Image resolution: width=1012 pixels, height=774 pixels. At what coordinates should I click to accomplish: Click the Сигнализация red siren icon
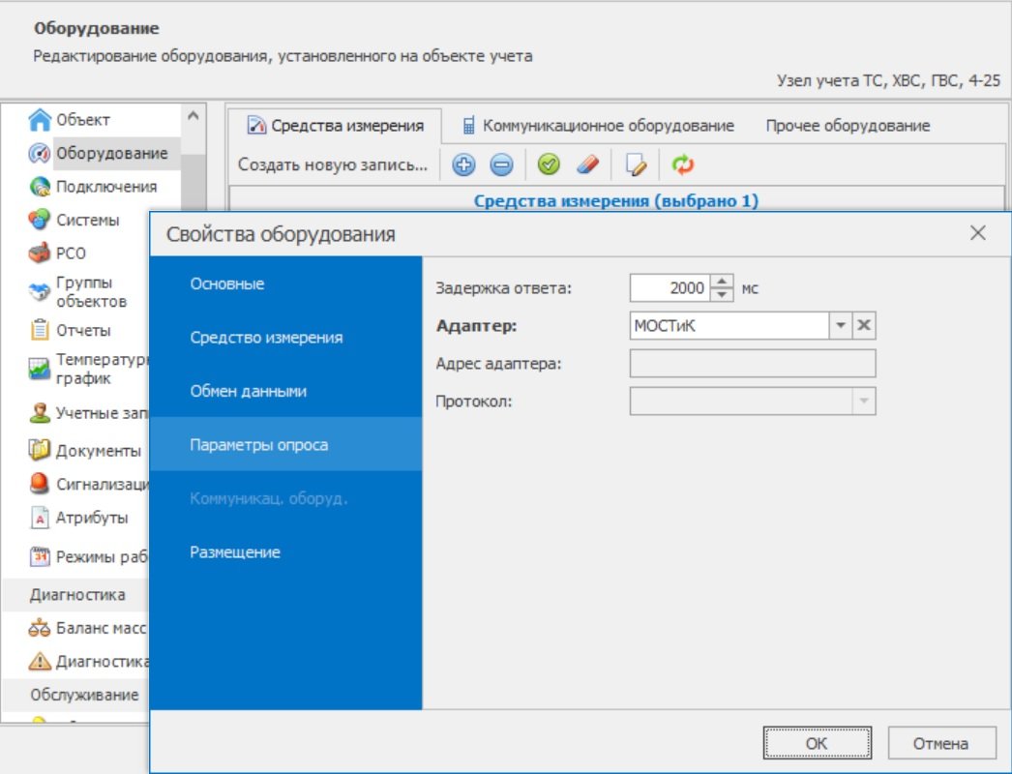(x=40, y=484)
